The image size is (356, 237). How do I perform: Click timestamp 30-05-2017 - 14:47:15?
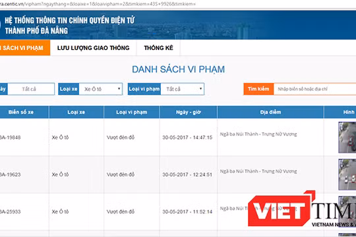point(187,138)
